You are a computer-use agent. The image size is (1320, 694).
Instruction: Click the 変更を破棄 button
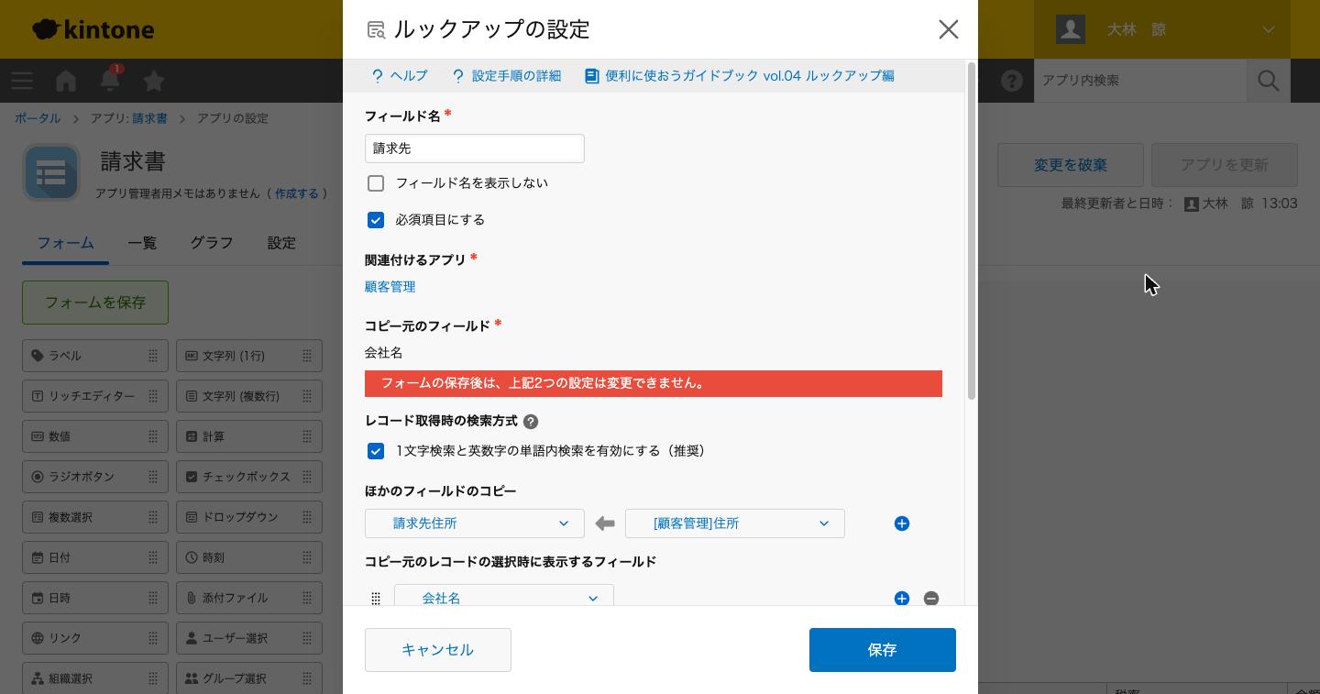coord(1071,165)
